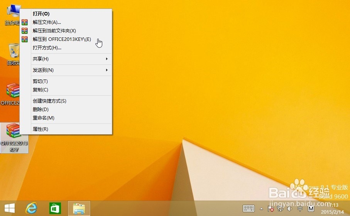Show hidden tray icons arrow
The image size is (350, 216).
261,209
